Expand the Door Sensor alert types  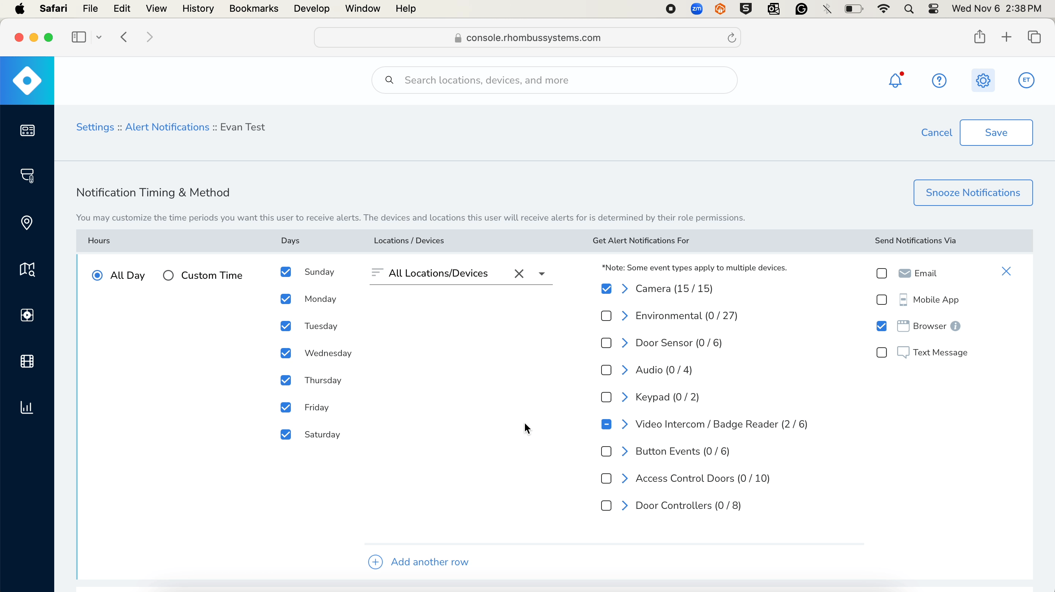tap(625, 343)
